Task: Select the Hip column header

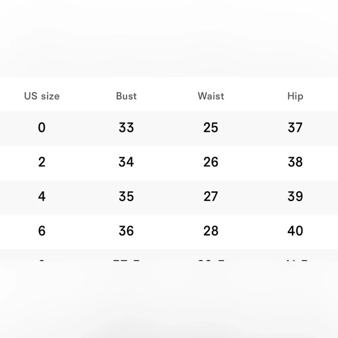Action: click(x=295, y=96)
